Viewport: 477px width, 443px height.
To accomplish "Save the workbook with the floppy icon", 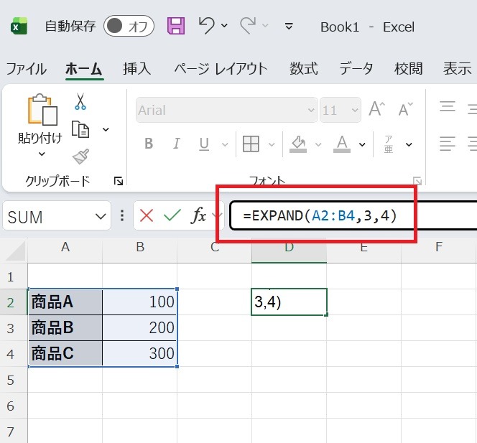I will (x=176, y=26).
